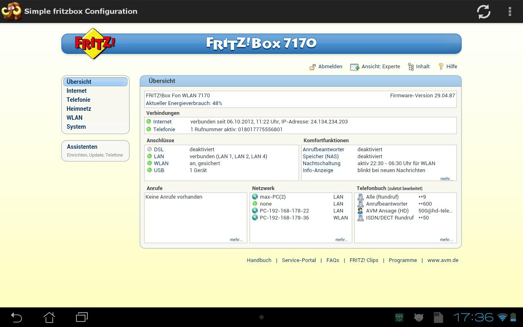Click the person icon beside AVM Ansage (HD)
The height and width of the screenshot is (327, 523).
click(360, 211)
